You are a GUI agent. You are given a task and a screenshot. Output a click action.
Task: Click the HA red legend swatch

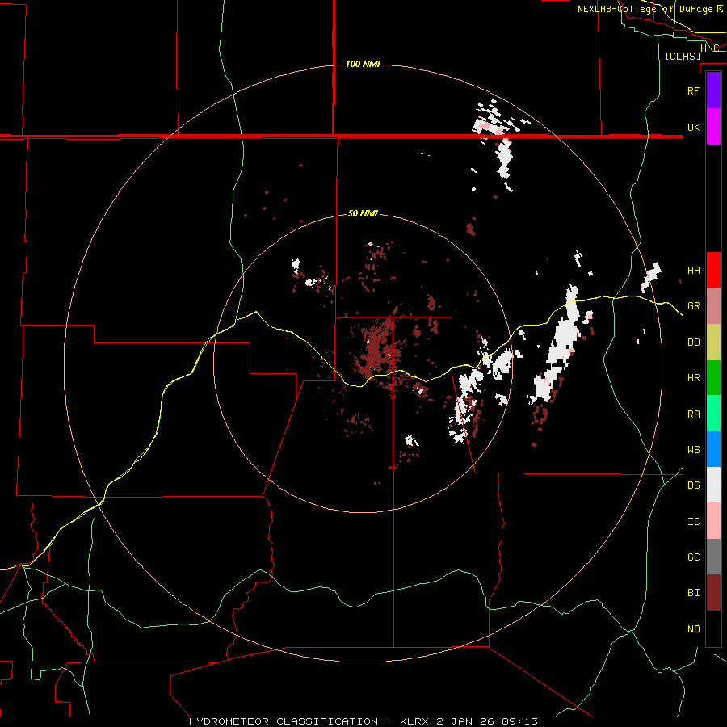pyautogui.click(x=713, y=270)
